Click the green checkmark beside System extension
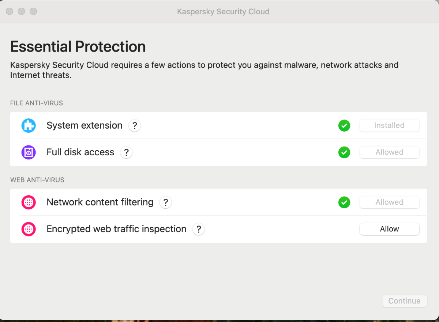 [x=344, y=126]
